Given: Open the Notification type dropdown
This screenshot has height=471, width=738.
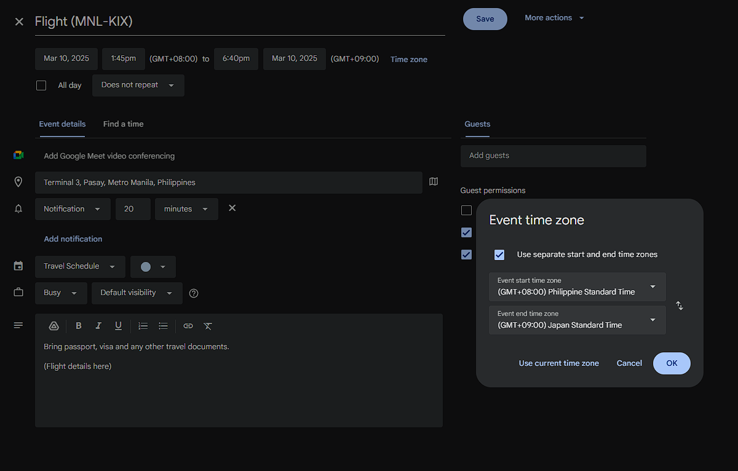Looking at the screenshot, I should click(73, 209).
